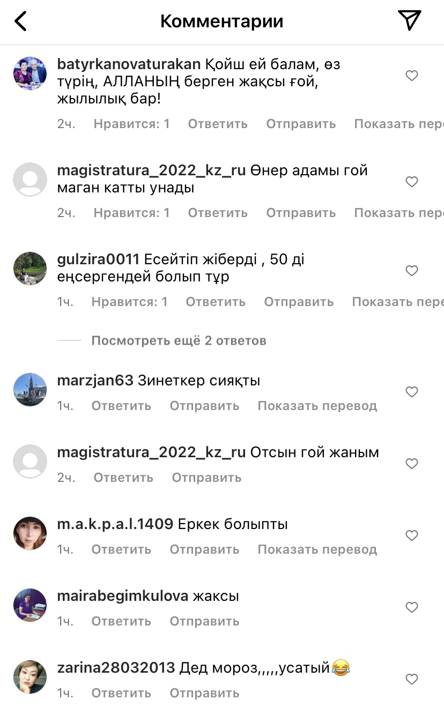Open the paper plane direct share icon
Image resolution: width=444 pixels, height=722 pixels.
pyautogui.click(x=410, y=20)
